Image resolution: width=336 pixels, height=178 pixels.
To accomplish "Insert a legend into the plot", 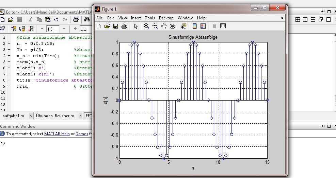I will click(203, 26).
